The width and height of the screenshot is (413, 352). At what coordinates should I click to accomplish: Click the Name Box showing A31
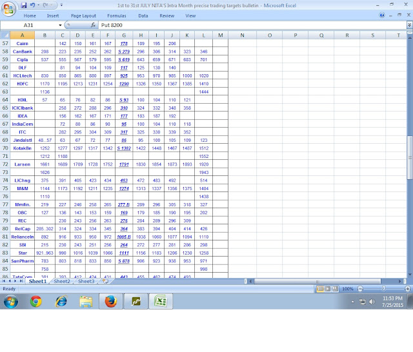click(29, 25)
